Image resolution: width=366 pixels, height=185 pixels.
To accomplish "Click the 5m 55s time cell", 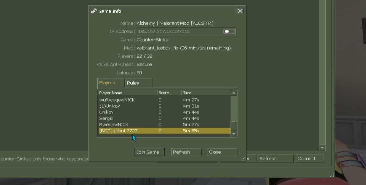I will point(191,131).
